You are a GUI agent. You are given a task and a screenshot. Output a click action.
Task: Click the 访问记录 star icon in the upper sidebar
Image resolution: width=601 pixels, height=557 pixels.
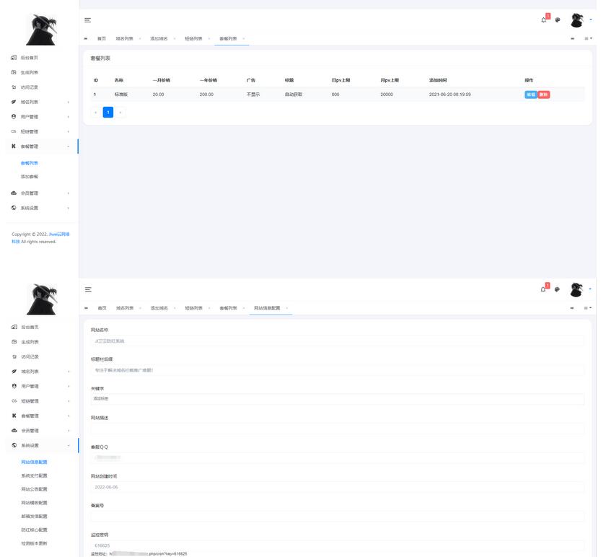tap(14, 87)
